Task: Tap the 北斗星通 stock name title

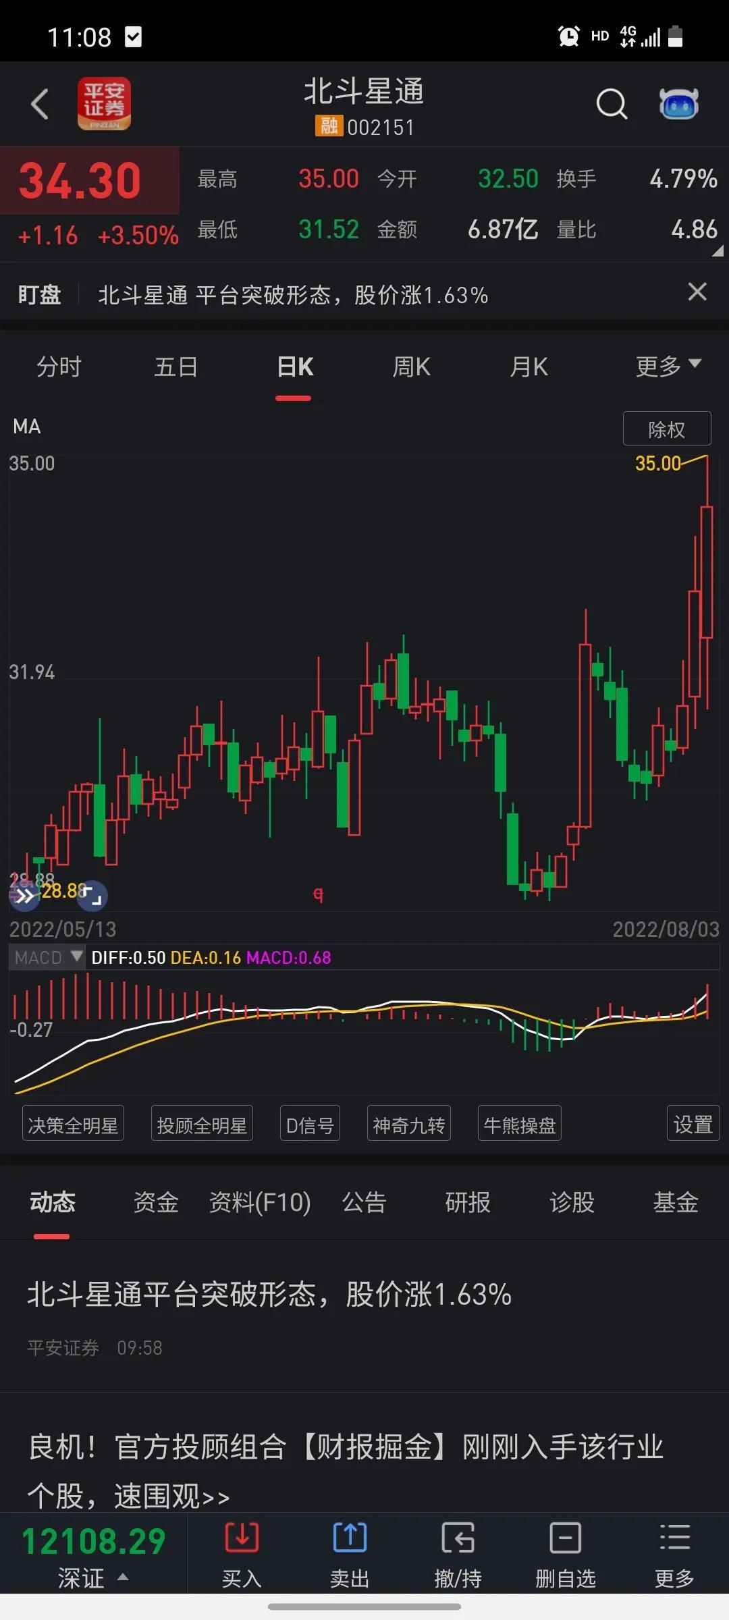Action: 364,91
